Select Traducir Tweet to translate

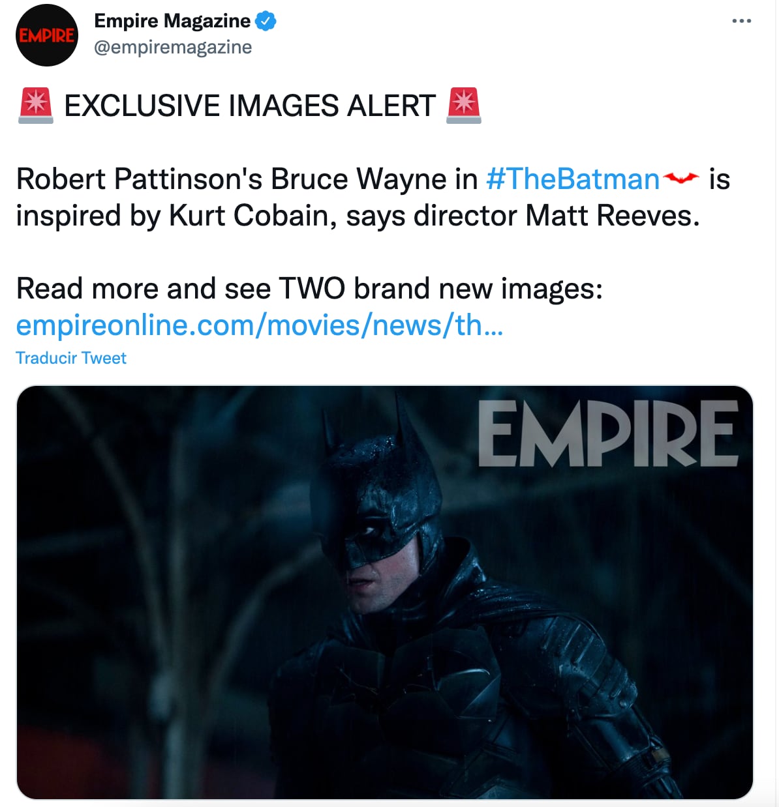coord(70,357)
